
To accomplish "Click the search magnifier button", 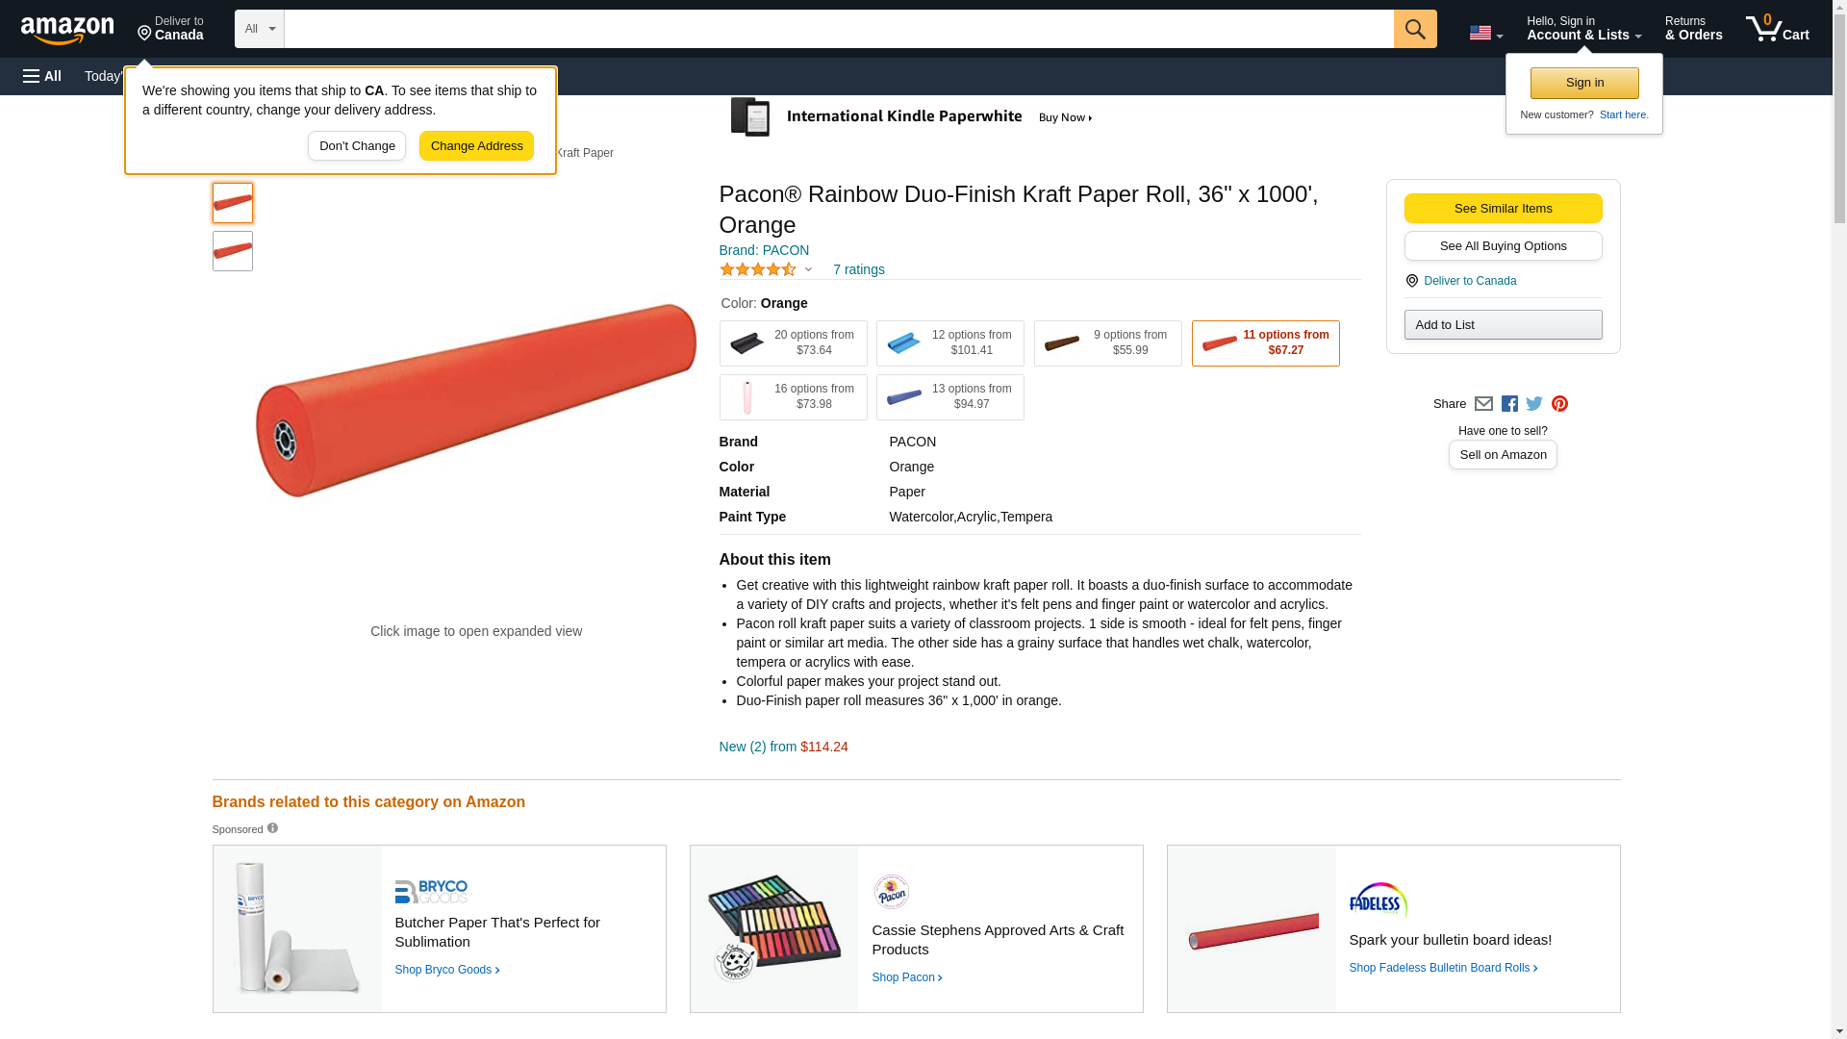I will (x=1414, y=29).
